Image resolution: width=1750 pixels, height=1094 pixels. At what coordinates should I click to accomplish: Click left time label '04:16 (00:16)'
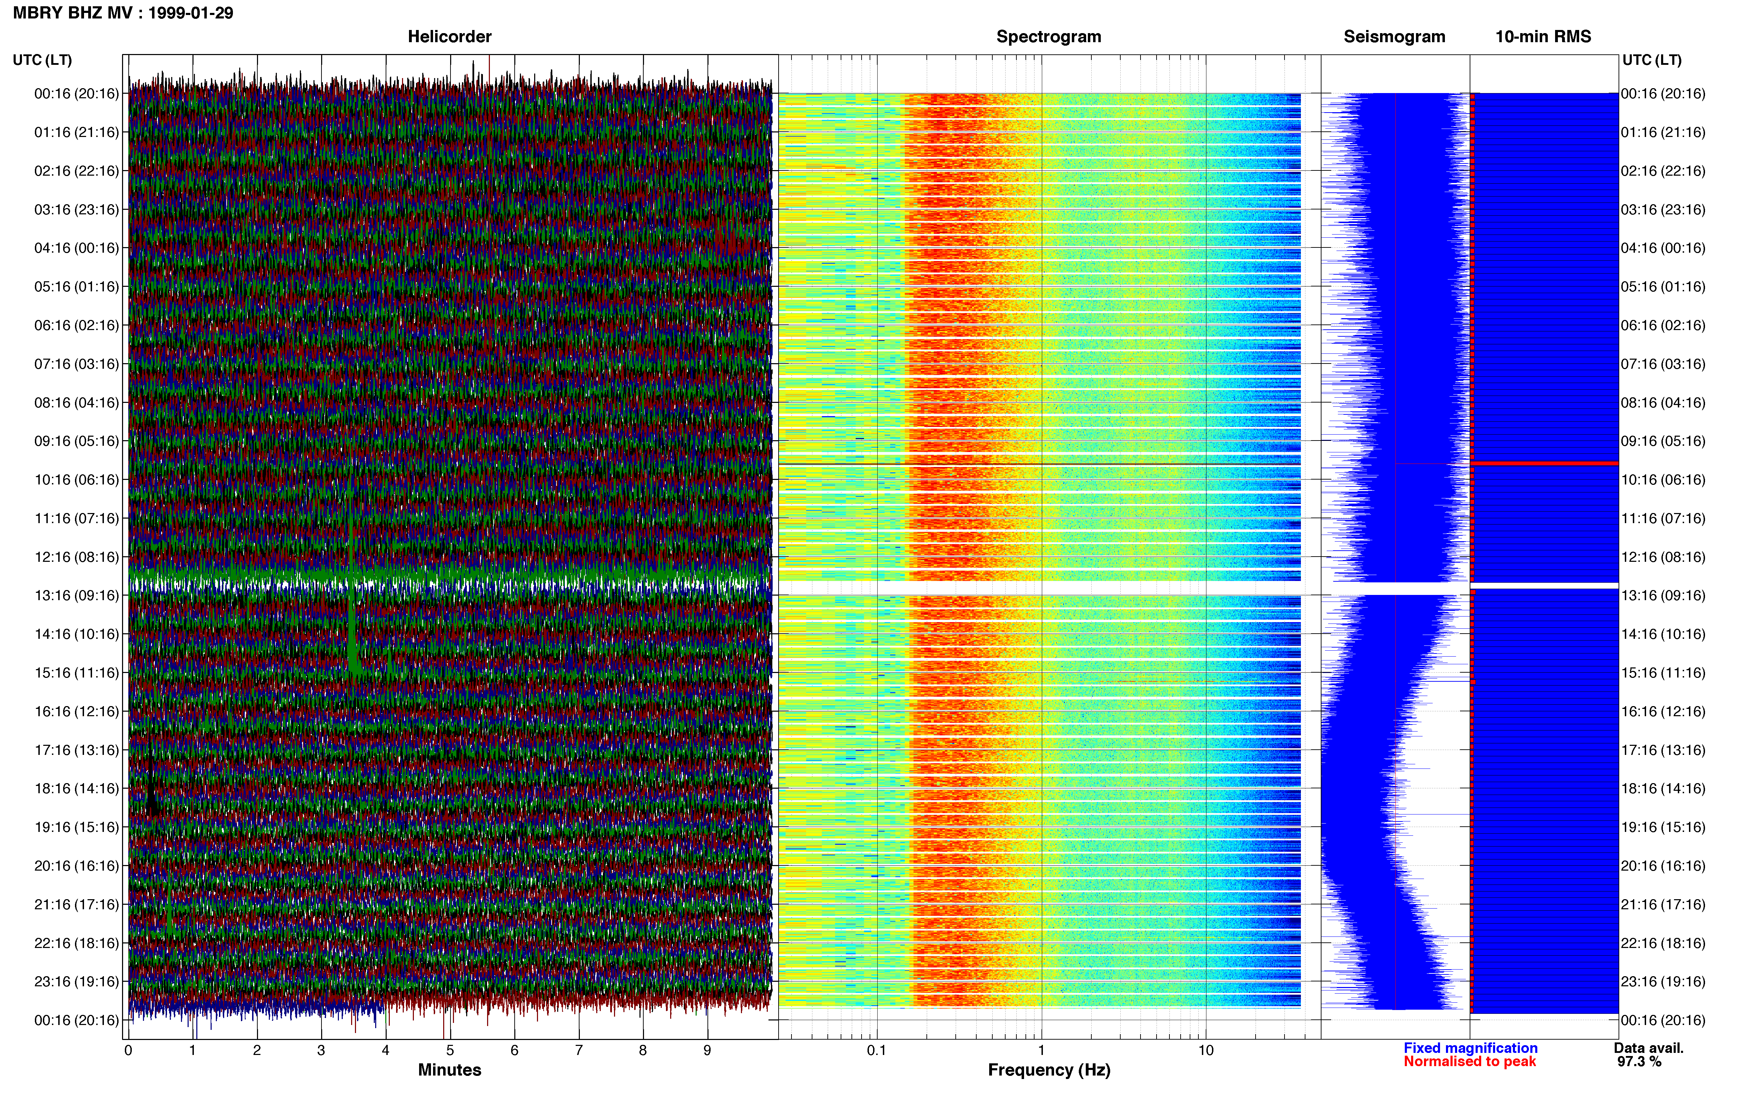[x=77, y=248]
